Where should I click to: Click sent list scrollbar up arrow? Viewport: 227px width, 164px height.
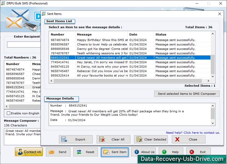[213, 34]
